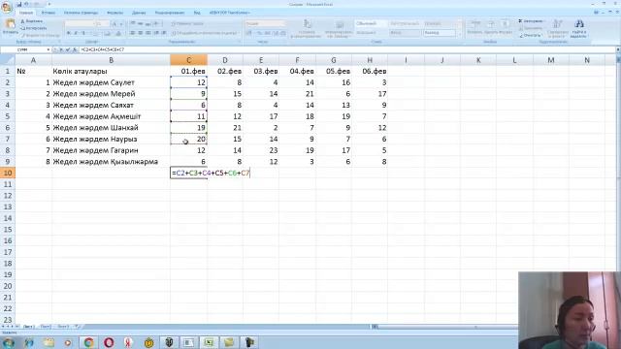
Task: Click value 23 in column E
Action: point(261,150)
